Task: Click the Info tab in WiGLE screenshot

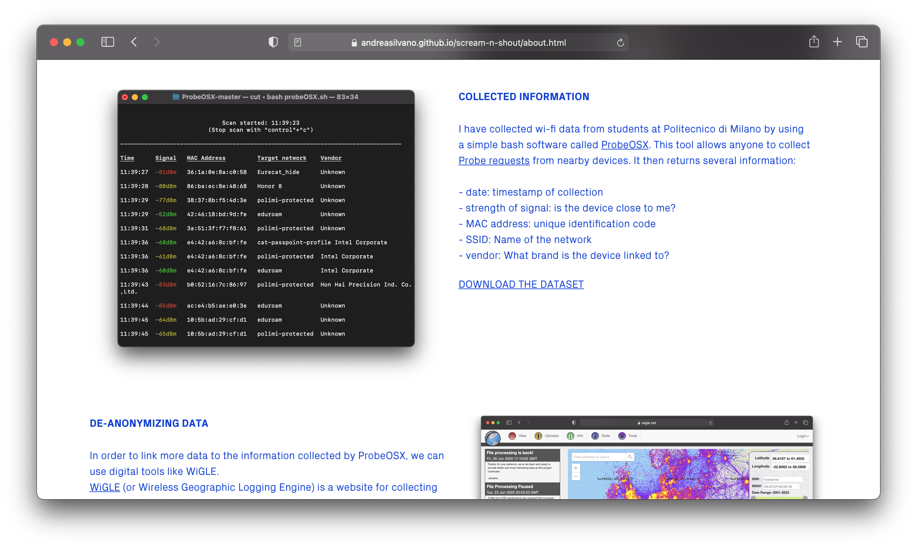Action: [x=575, y=436]
